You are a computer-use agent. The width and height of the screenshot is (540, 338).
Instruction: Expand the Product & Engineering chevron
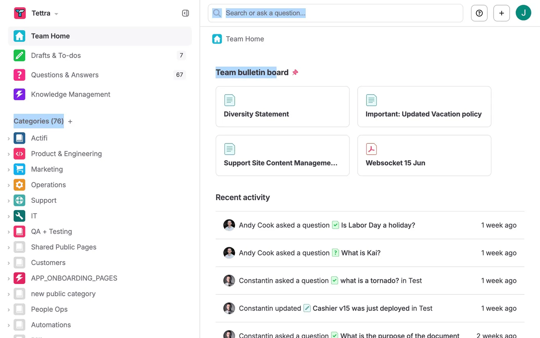click(x=9, y=154)
